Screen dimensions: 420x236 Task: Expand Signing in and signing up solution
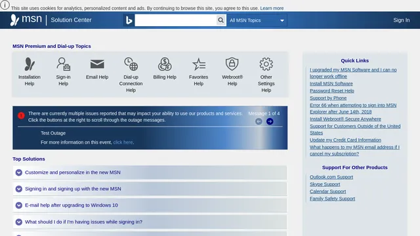pyautogui.click(x=150, y=189)
